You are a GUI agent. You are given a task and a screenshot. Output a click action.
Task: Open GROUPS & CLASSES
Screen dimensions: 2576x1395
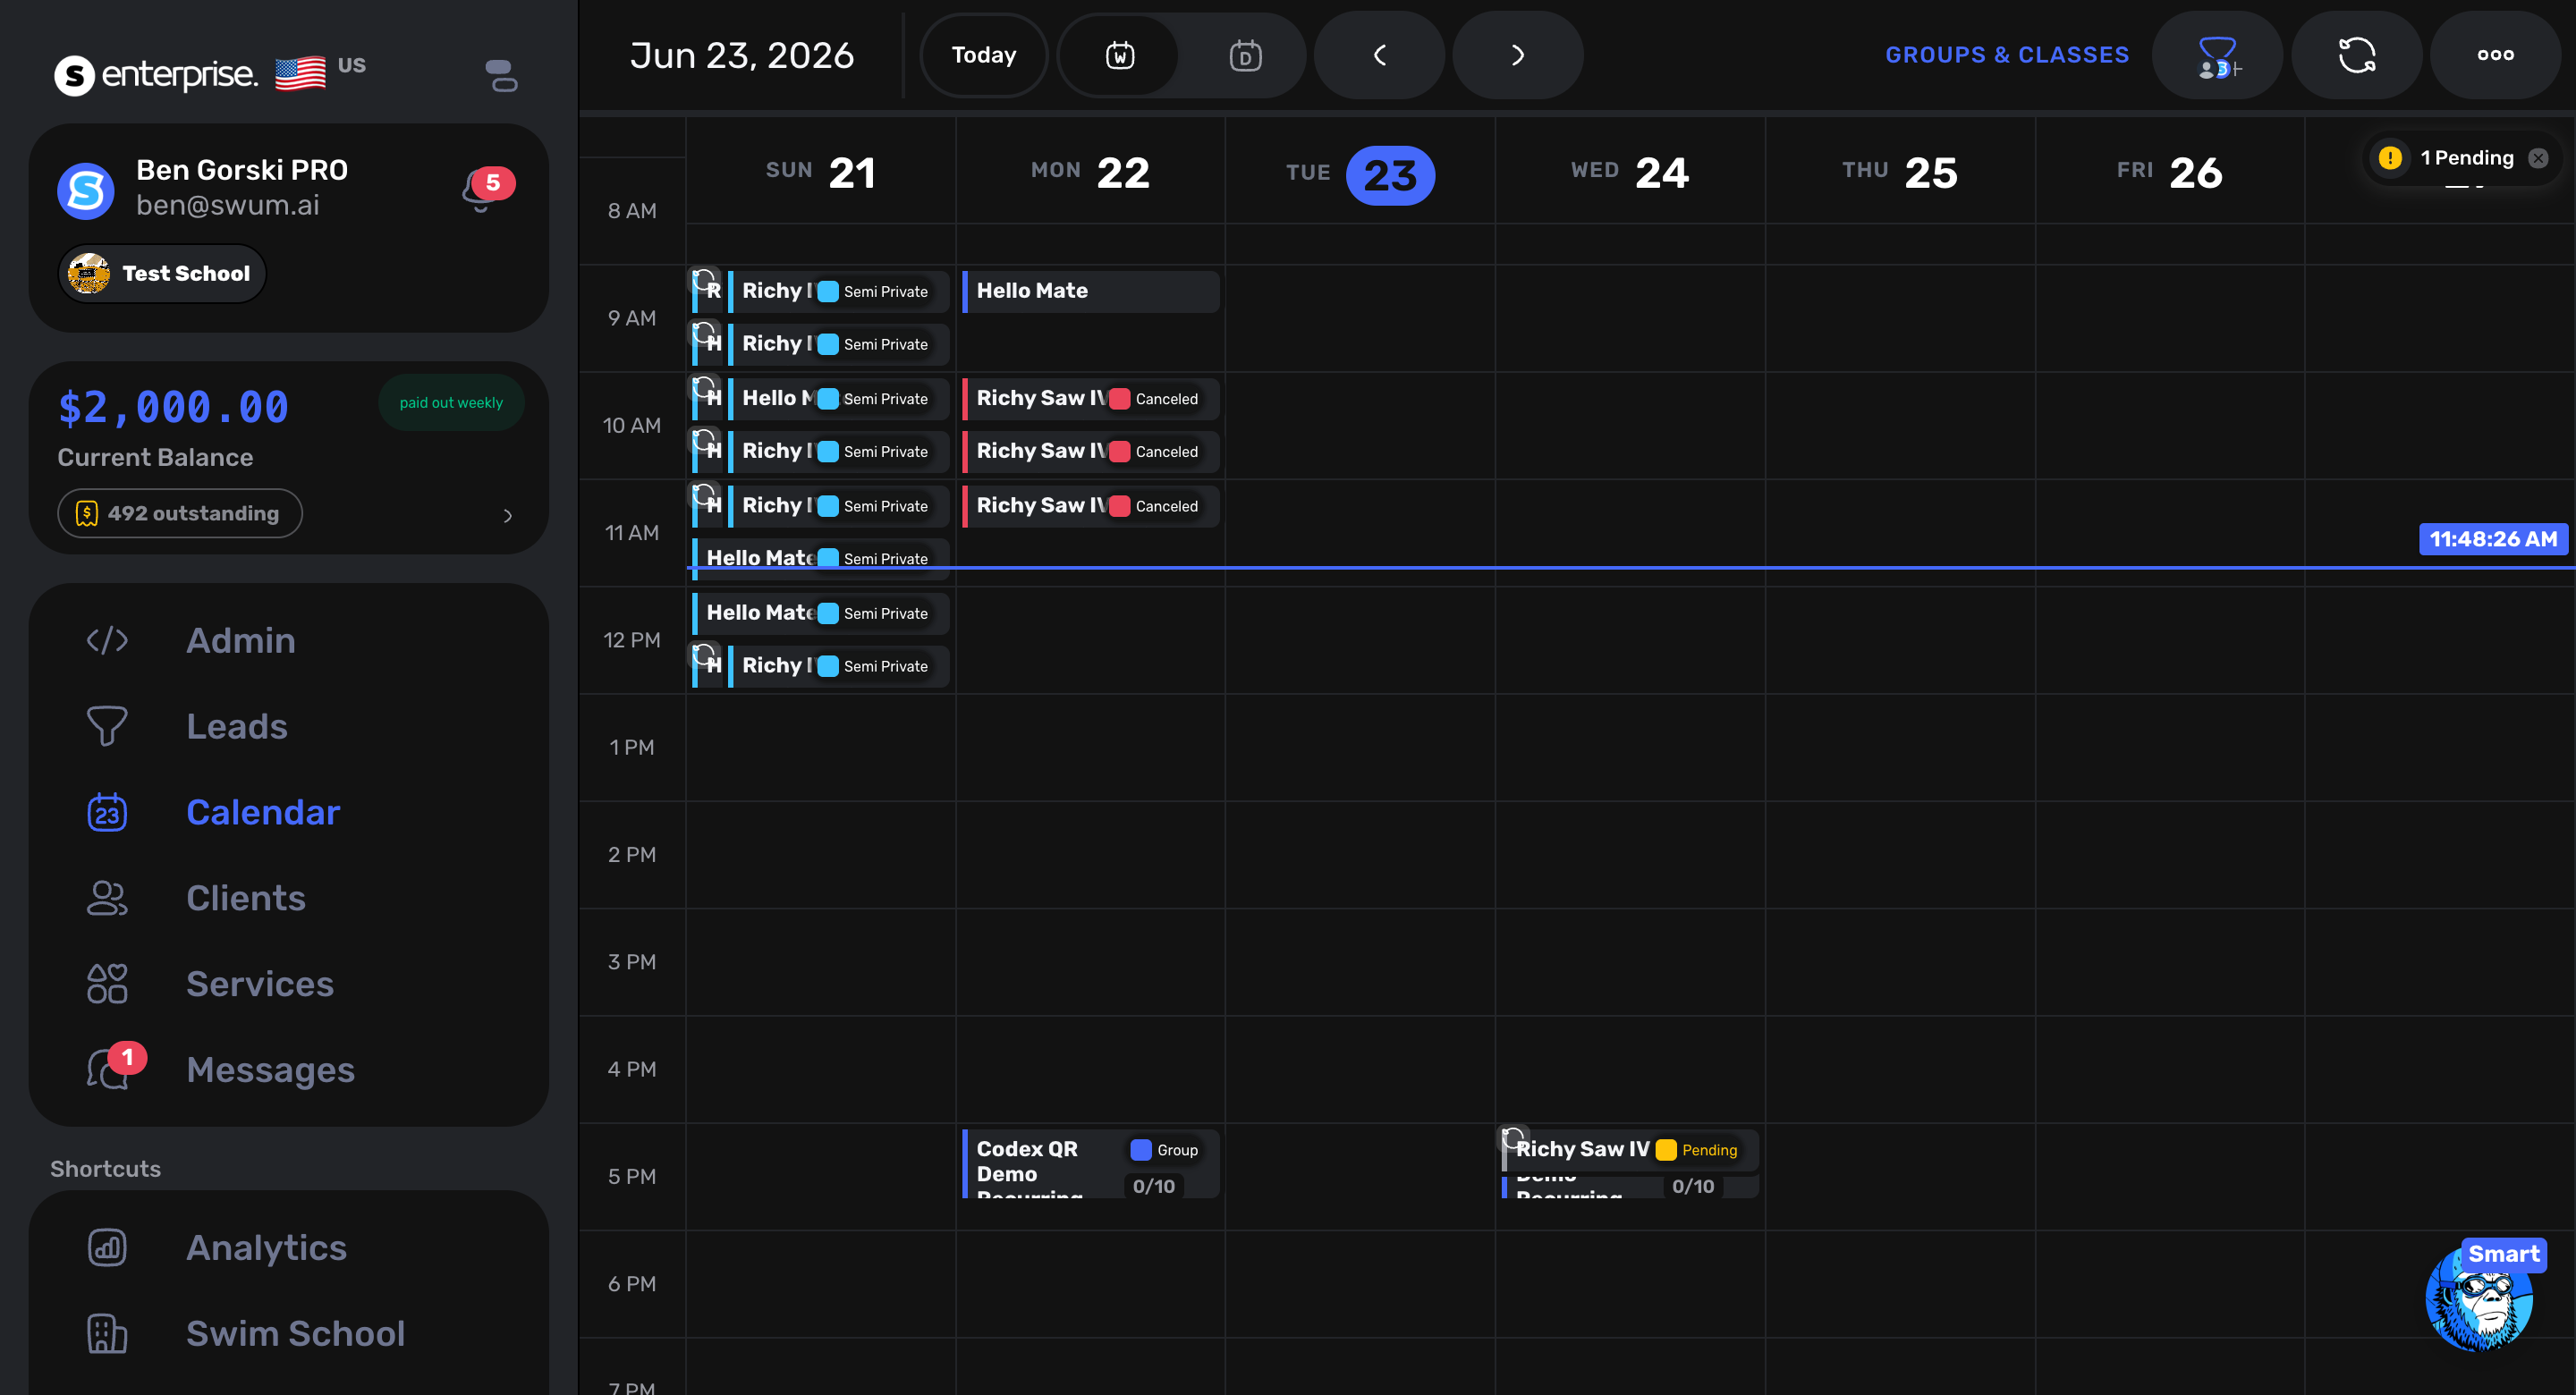click(2007, 55)
